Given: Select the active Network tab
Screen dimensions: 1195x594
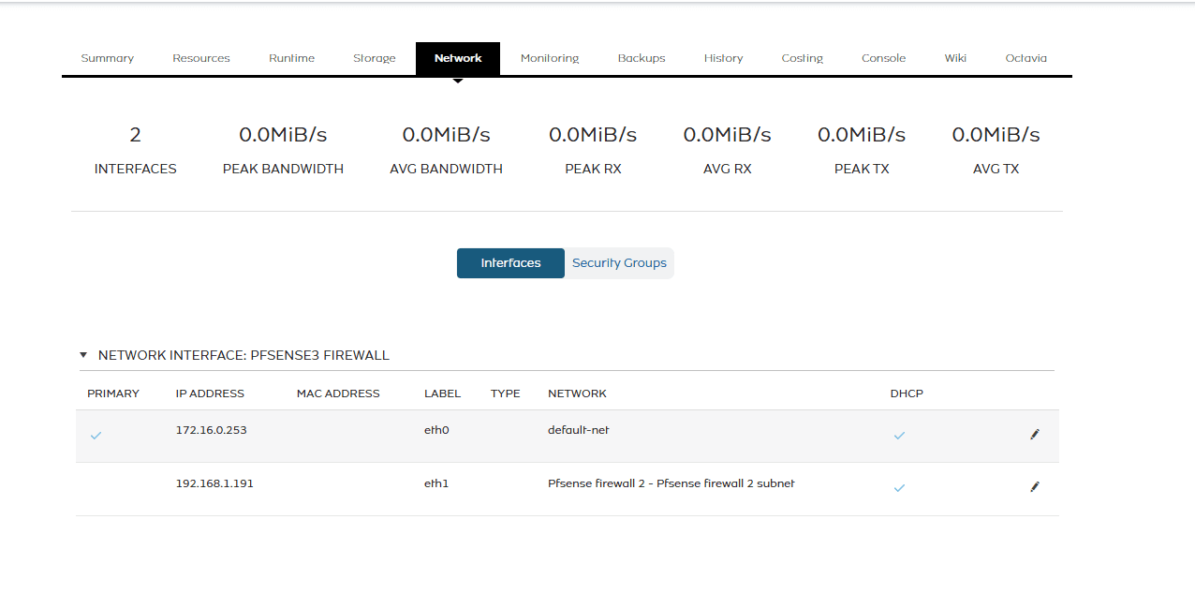Looking at the screenshot, I should 458,58.
